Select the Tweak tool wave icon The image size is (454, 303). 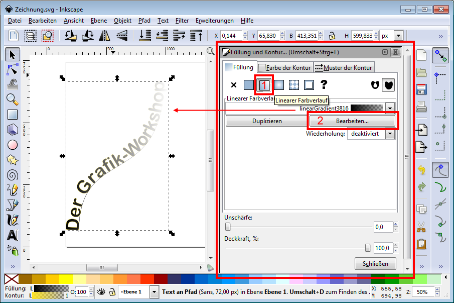point(12,84)
